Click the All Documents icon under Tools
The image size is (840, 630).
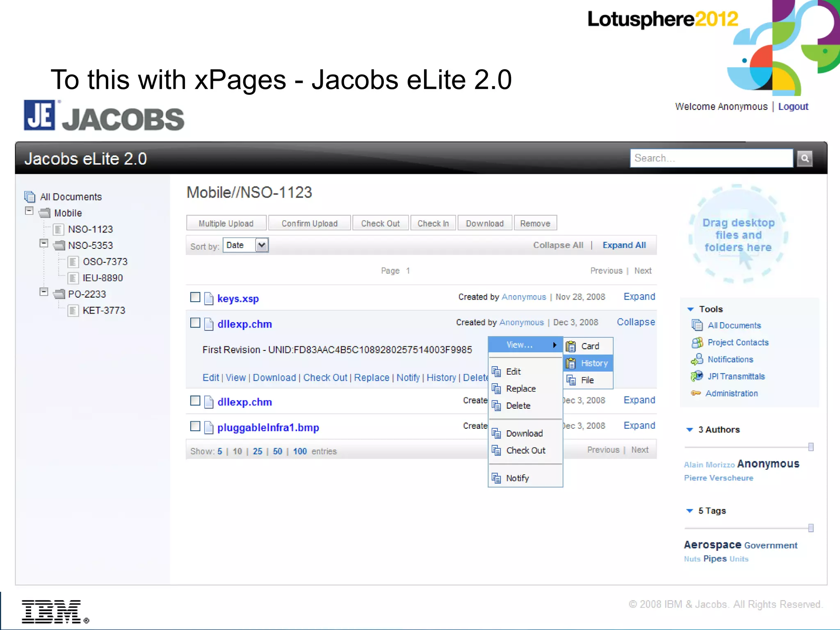tap(697, 325)
